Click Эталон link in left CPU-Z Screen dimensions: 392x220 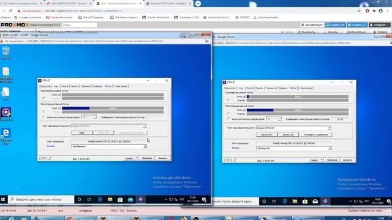pos(51,146)
